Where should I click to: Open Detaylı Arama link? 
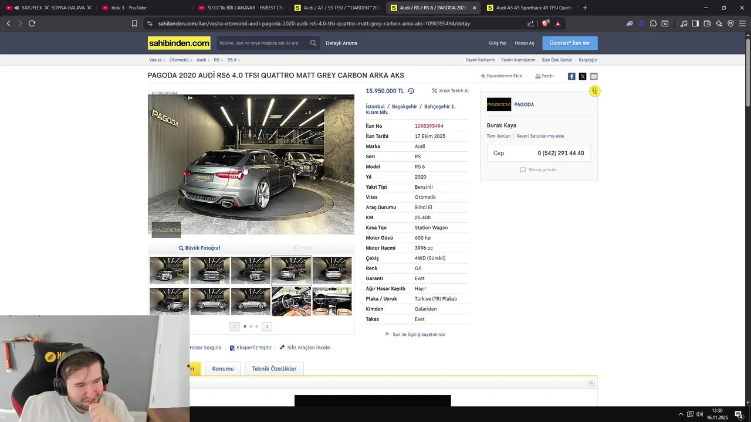click(x=341, y=43)
